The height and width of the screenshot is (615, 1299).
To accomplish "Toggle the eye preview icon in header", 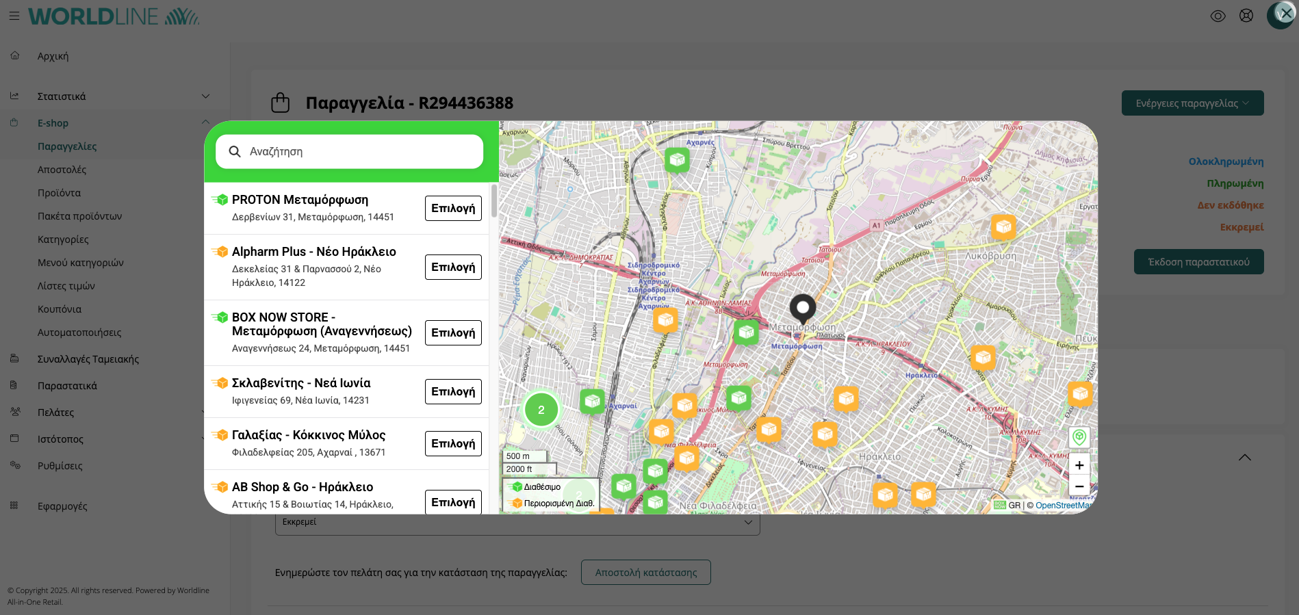I will tap(1218, 16).
